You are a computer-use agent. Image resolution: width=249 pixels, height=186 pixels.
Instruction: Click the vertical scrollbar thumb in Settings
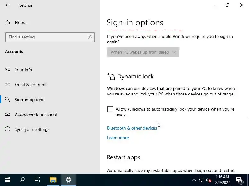248,97
